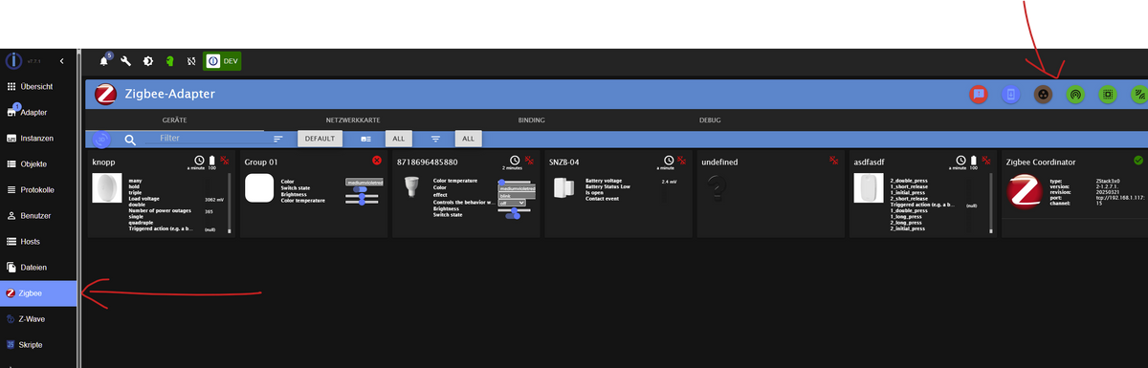Click the battery icon on knopp card
Screen dimensions: 1148x368
click(212, 161)
